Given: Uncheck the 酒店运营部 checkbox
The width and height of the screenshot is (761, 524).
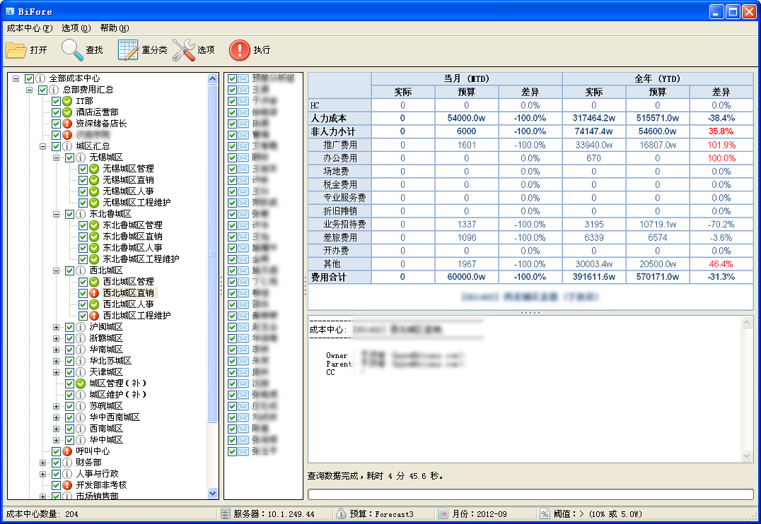Looking at the screenshot, I should (x=57, y=112).
